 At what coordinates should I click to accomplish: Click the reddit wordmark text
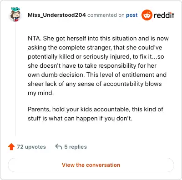tap(164, 15)
